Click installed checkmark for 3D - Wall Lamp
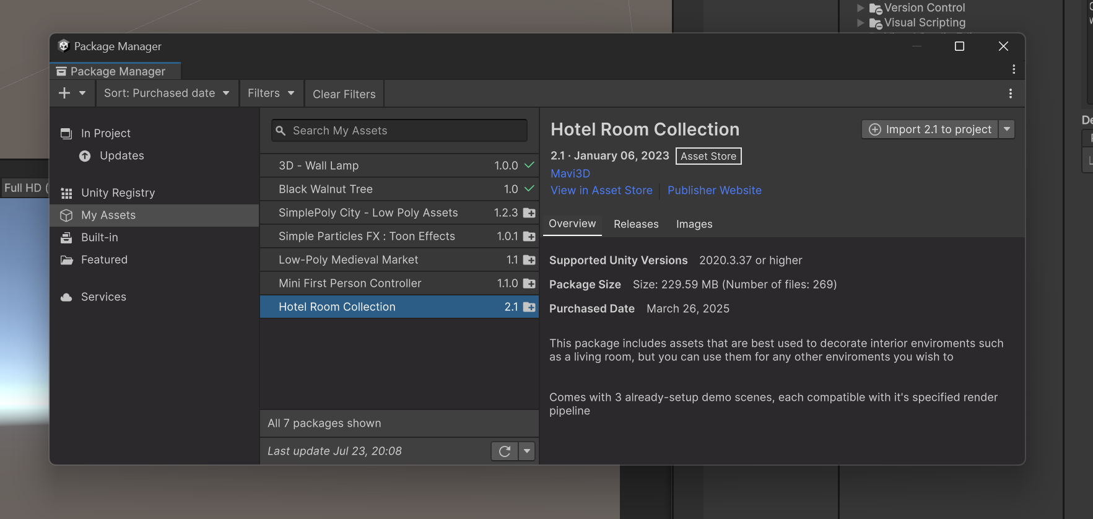Screen dimensions: 1093x519 pos(529,165)
